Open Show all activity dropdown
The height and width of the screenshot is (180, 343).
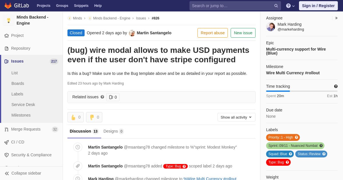pyautogui.click(x=236, y=117)
